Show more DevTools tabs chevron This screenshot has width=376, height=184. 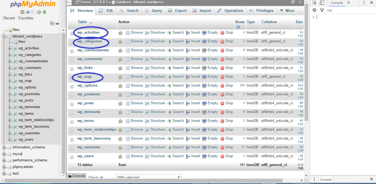pos(348,3)
